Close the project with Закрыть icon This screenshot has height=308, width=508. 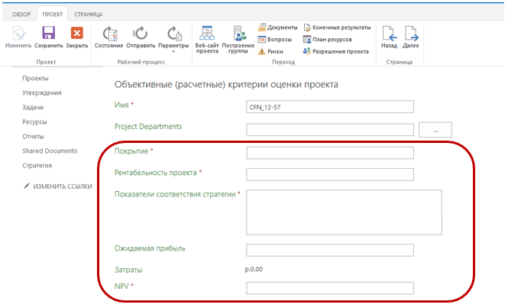(77, 37)
